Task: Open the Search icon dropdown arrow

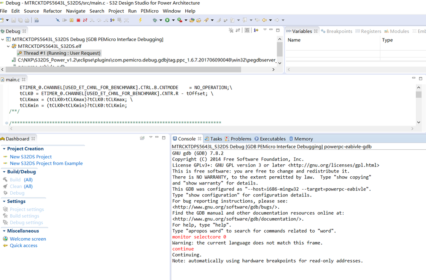Action: pos(212,20)
